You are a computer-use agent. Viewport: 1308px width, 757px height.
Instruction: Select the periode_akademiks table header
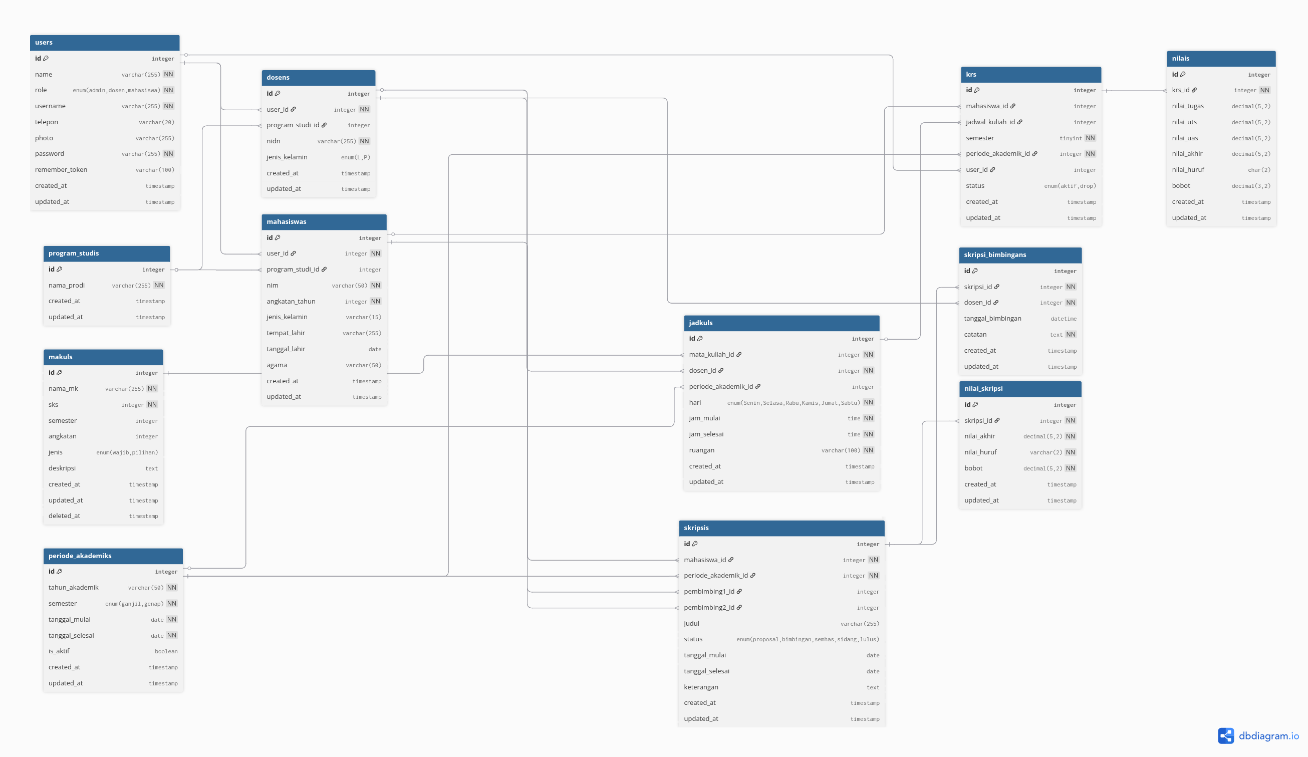[113, 556]
